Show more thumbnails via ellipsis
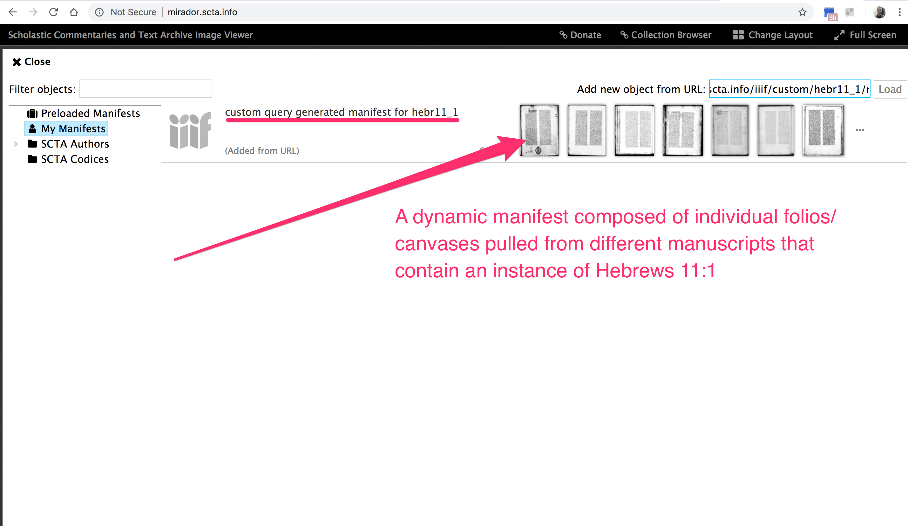The image size is (908, 526). 860,130
